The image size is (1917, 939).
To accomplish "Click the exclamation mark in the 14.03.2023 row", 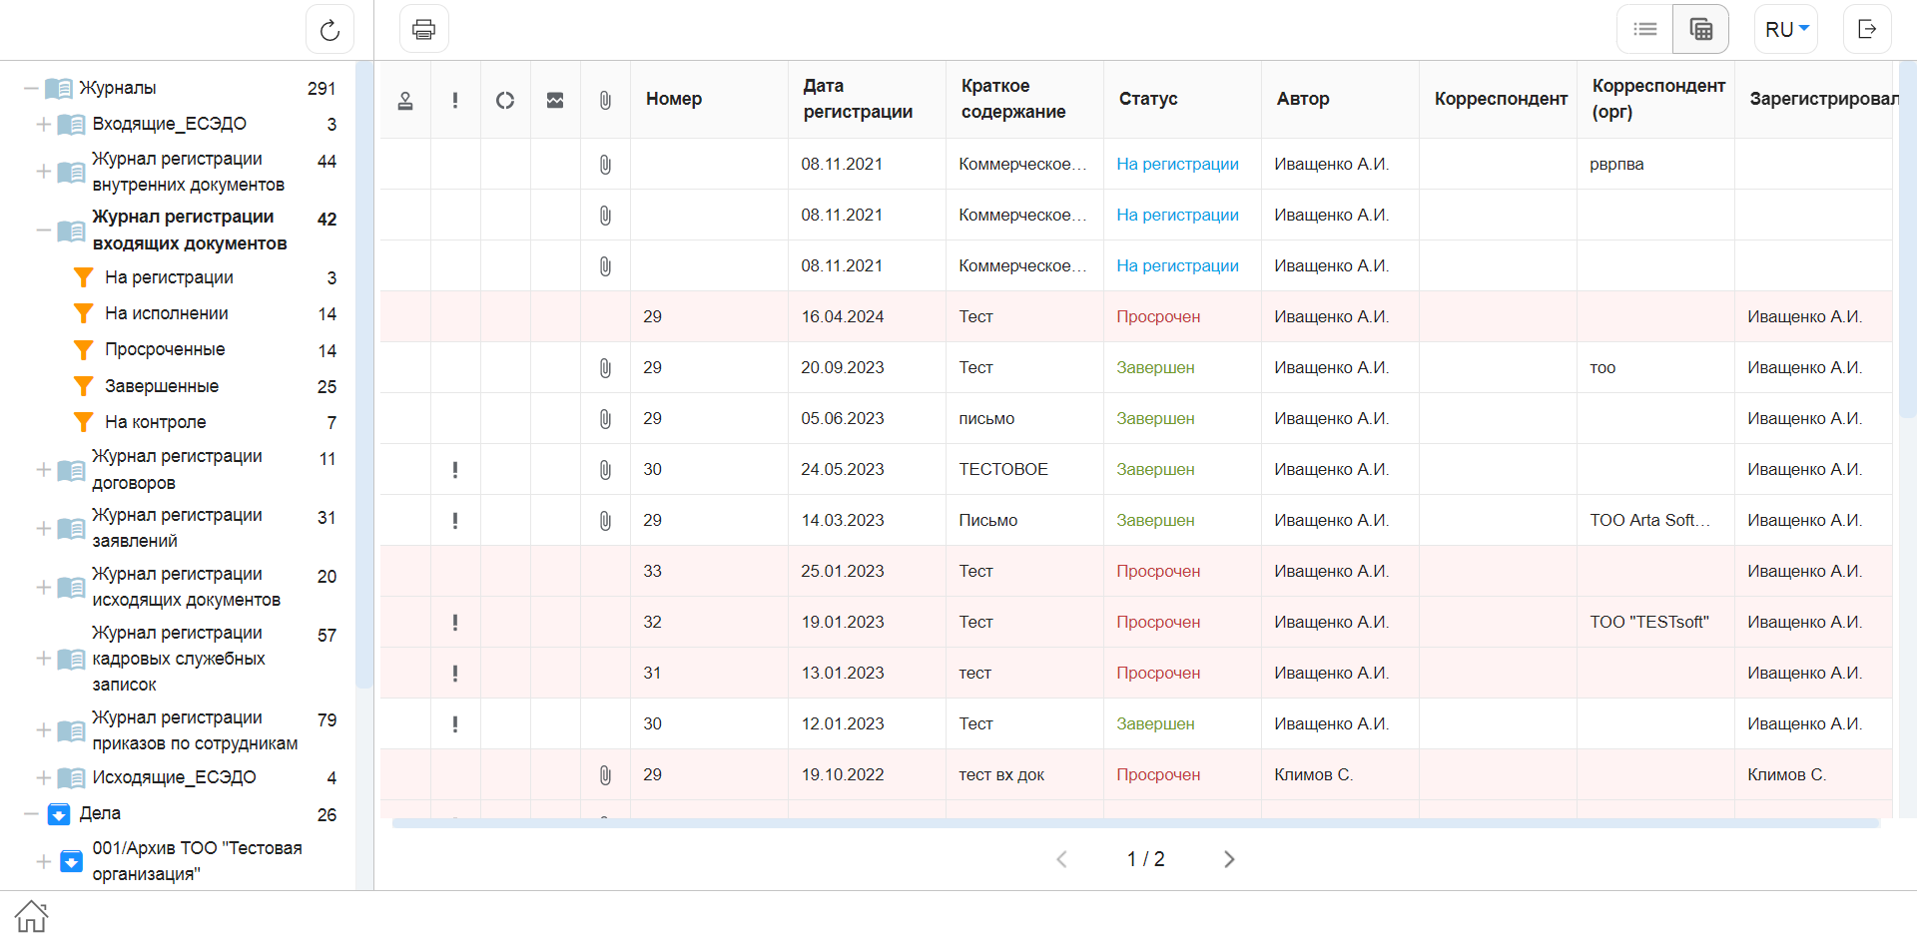I will (x=455, y=521).
